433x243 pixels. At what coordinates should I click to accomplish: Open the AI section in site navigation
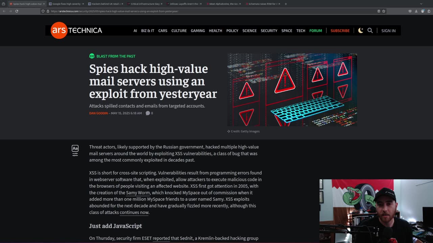coord(135,31)
